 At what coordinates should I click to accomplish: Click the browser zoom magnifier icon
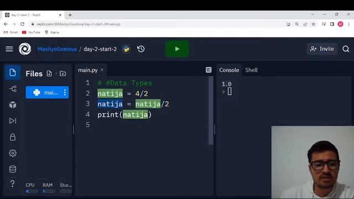coord(296,24)
